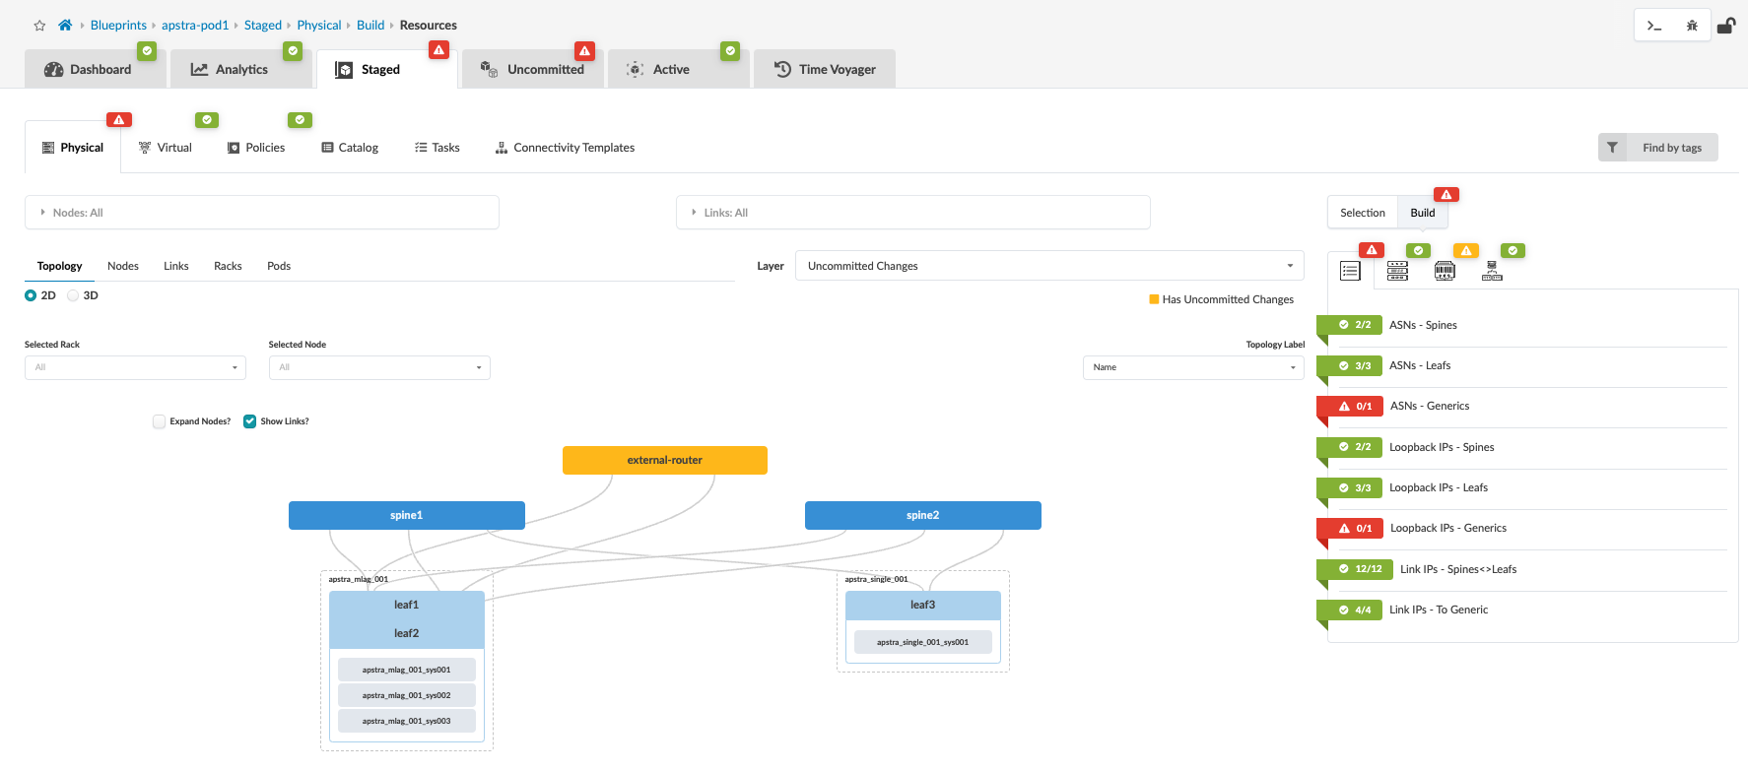Click green check badge on Analytics tab
The image size is (1748, 771).
[293, 50]
